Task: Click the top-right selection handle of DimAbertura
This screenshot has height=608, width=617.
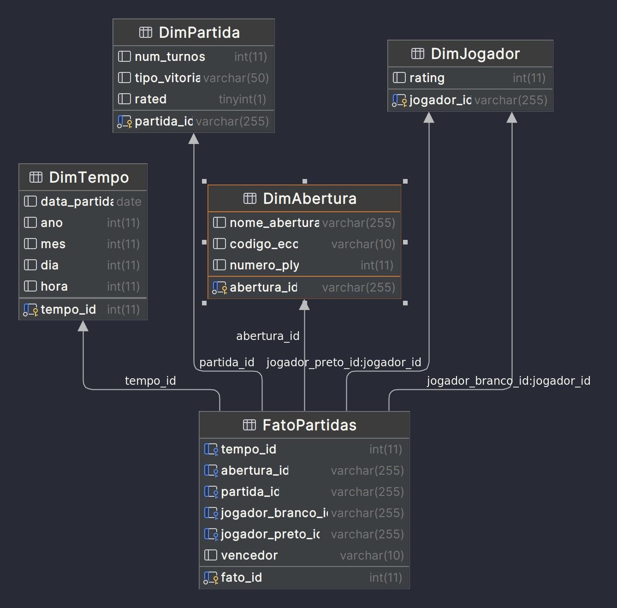Action: coord(405,181)
